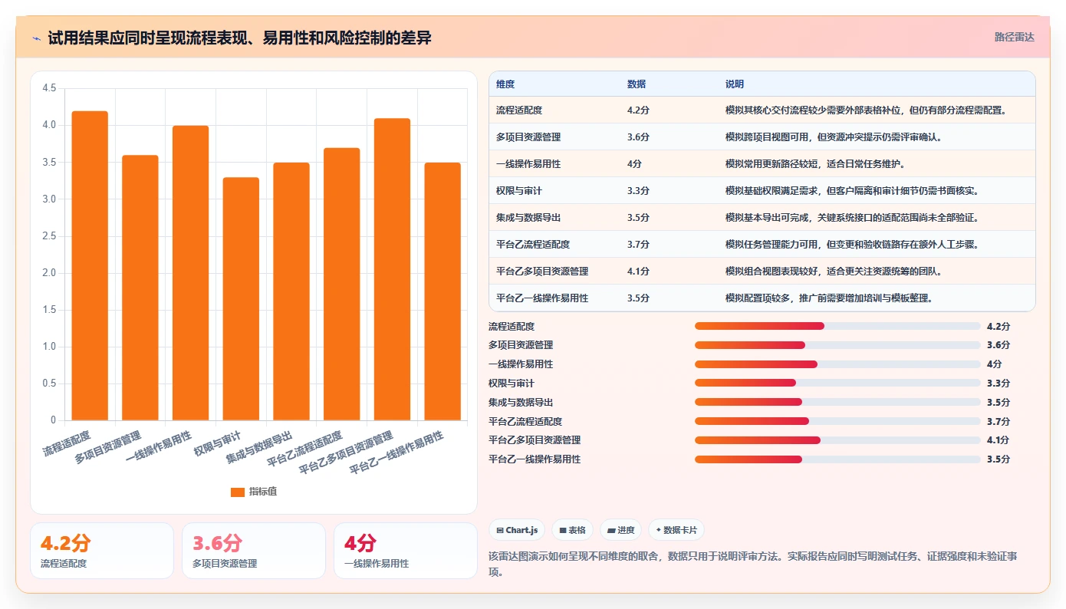Select the 流程适配度 cell in the table

pos(554,110)
